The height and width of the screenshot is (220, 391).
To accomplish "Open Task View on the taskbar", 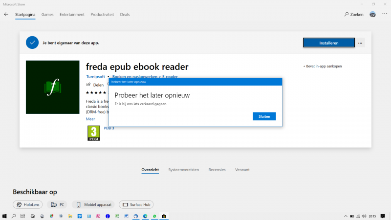I will click(x=22, y=216).
